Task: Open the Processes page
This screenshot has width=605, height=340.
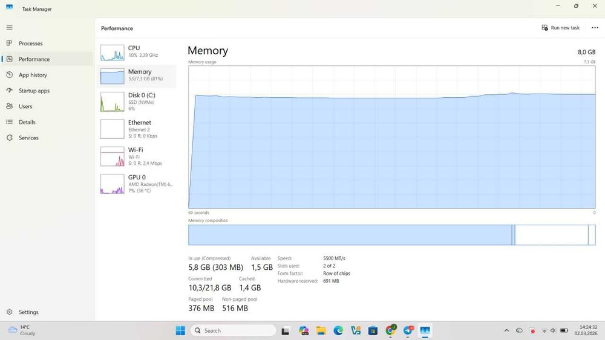Action: click(47, 43)
